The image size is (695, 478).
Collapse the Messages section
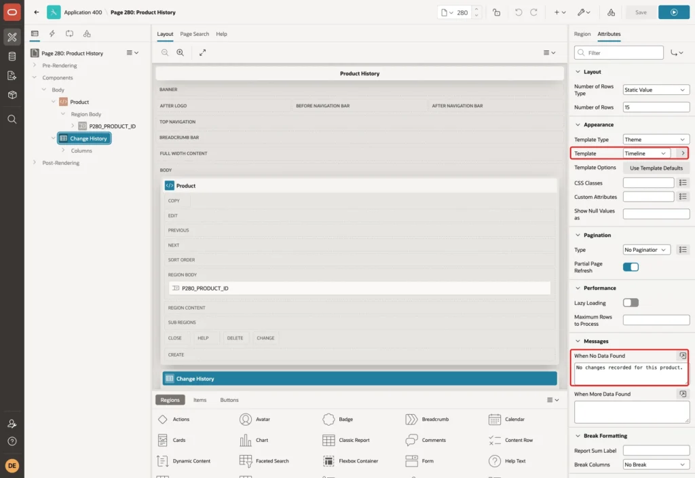click(578, 341)
